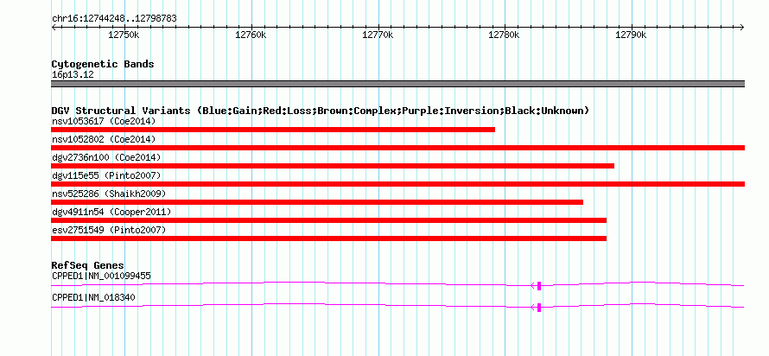Screen dimensions: 769x356
Task: Click the 12760k ruler tick label
Action: (x=251, y=35)
